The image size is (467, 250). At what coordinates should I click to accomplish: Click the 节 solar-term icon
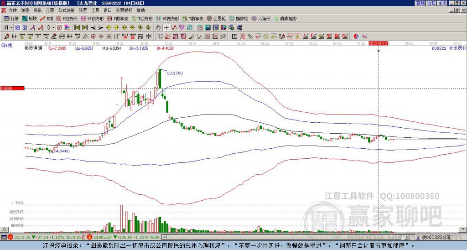(182, 28)
